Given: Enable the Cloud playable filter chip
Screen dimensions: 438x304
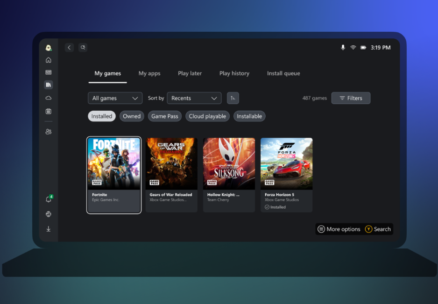Looking at the screenshot, I should (x=207, y=116).
